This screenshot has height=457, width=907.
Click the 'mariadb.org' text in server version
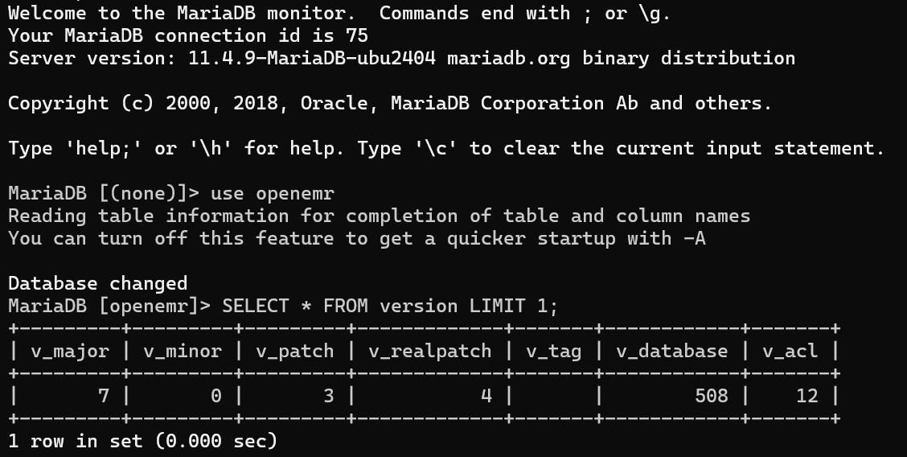click(x=508, y=58)
